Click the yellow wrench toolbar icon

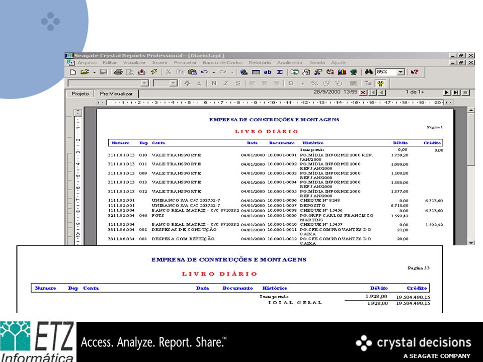click(x=380, y=83)
